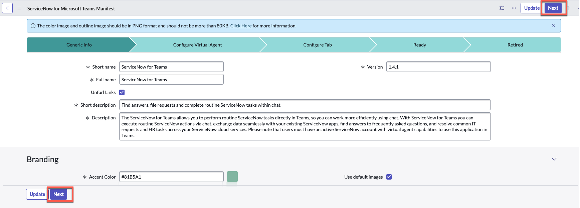Click the info icon in the banner
This screenshot has width=580, height=208.
[33, 26]
